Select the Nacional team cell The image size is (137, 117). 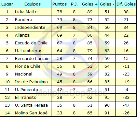[x=33, y=74]
